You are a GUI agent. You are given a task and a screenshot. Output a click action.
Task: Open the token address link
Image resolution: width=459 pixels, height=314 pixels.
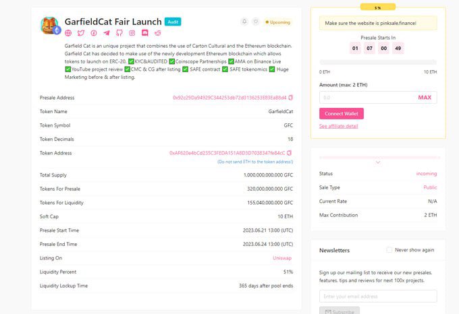pyautogui.click(x=227, y=153)
